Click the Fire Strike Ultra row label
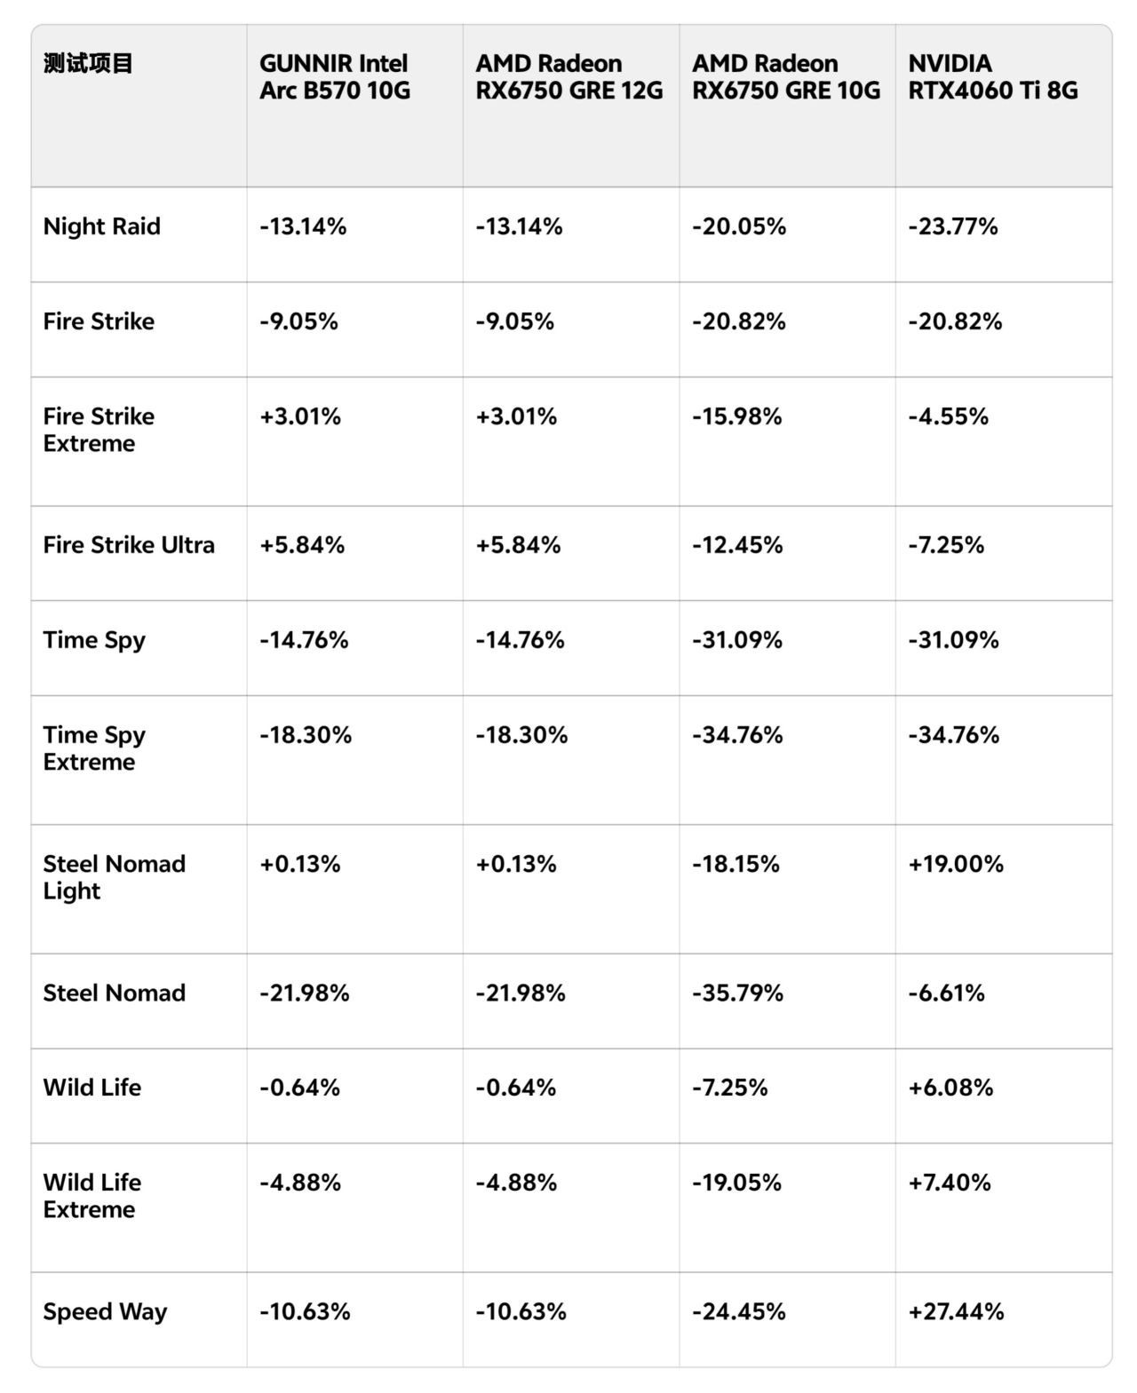 tap(129, 545)
